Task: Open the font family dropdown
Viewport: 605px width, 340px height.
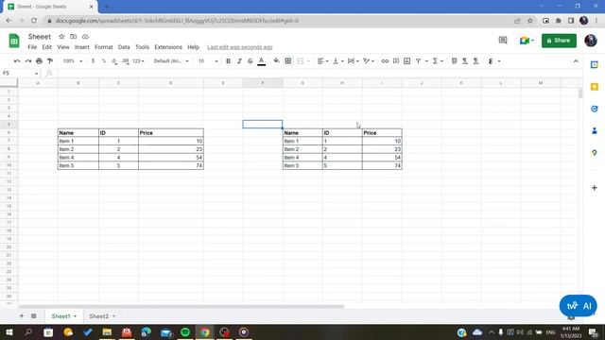Action: click(171, 60)
